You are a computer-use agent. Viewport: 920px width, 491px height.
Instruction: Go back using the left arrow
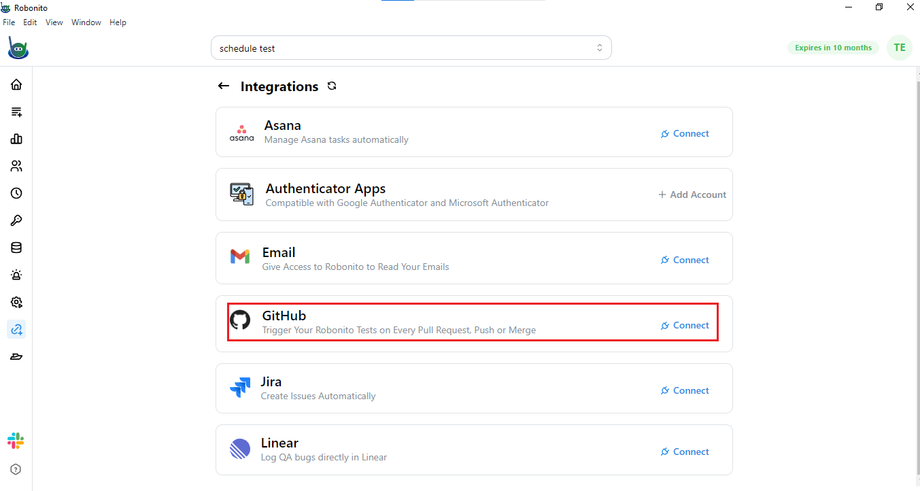(223, 86)
